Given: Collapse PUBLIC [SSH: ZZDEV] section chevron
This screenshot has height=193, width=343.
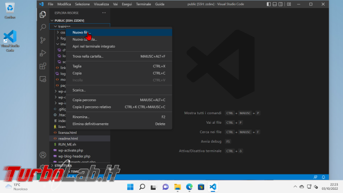Looking at the screenshot, I should click(x=52, y=21).
